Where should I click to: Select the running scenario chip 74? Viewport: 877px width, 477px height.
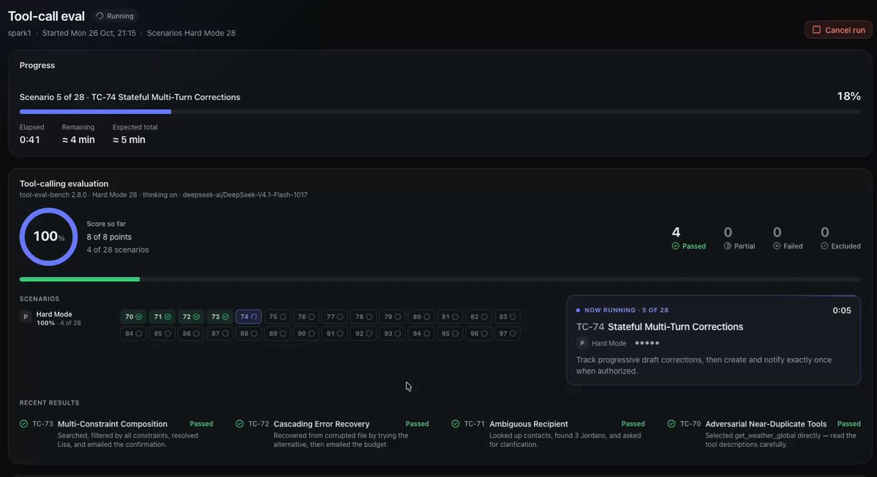tap(248, 317)
